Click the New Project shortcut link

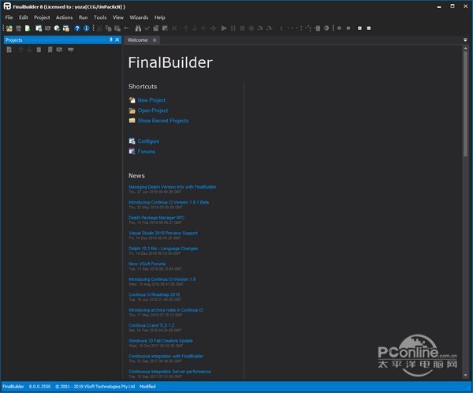pos(151,100)
